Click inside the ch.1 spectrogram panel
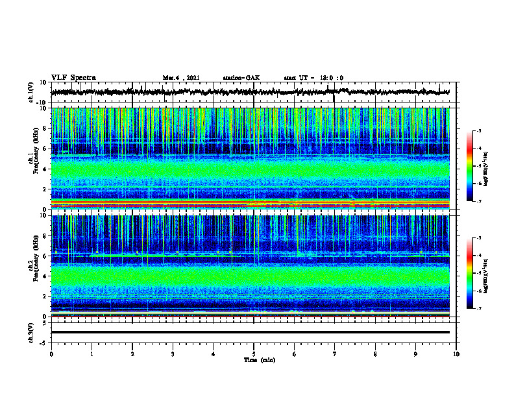514x397 pixels. click(250, 158)
